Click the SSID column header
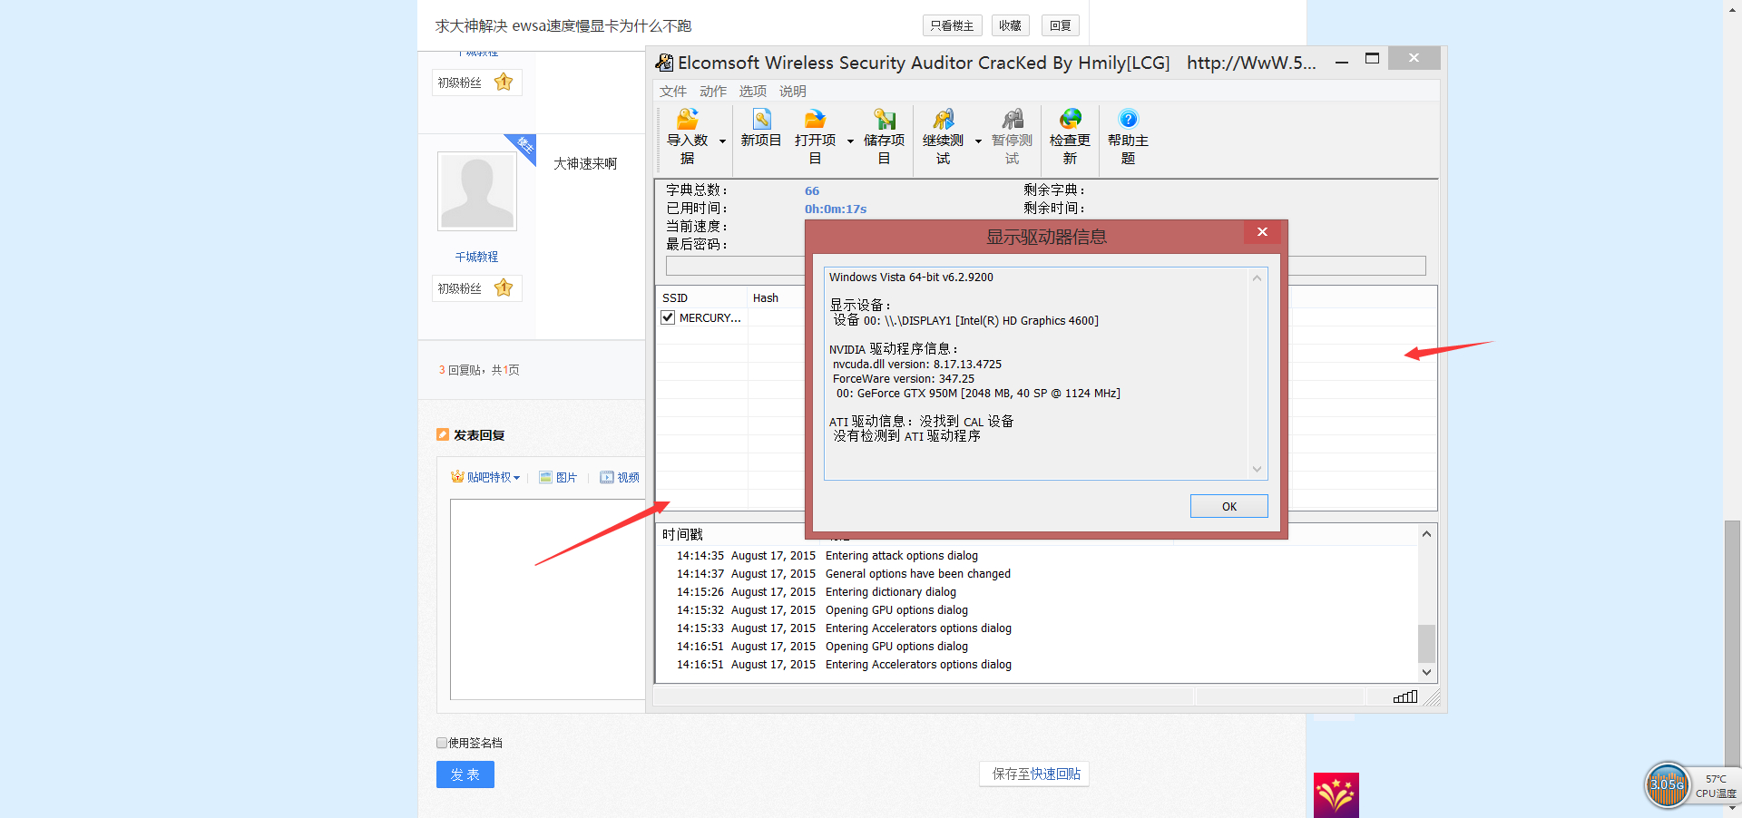Image resolution: width=1742 pixels, height=818 pixels. (x=702, y=297)
